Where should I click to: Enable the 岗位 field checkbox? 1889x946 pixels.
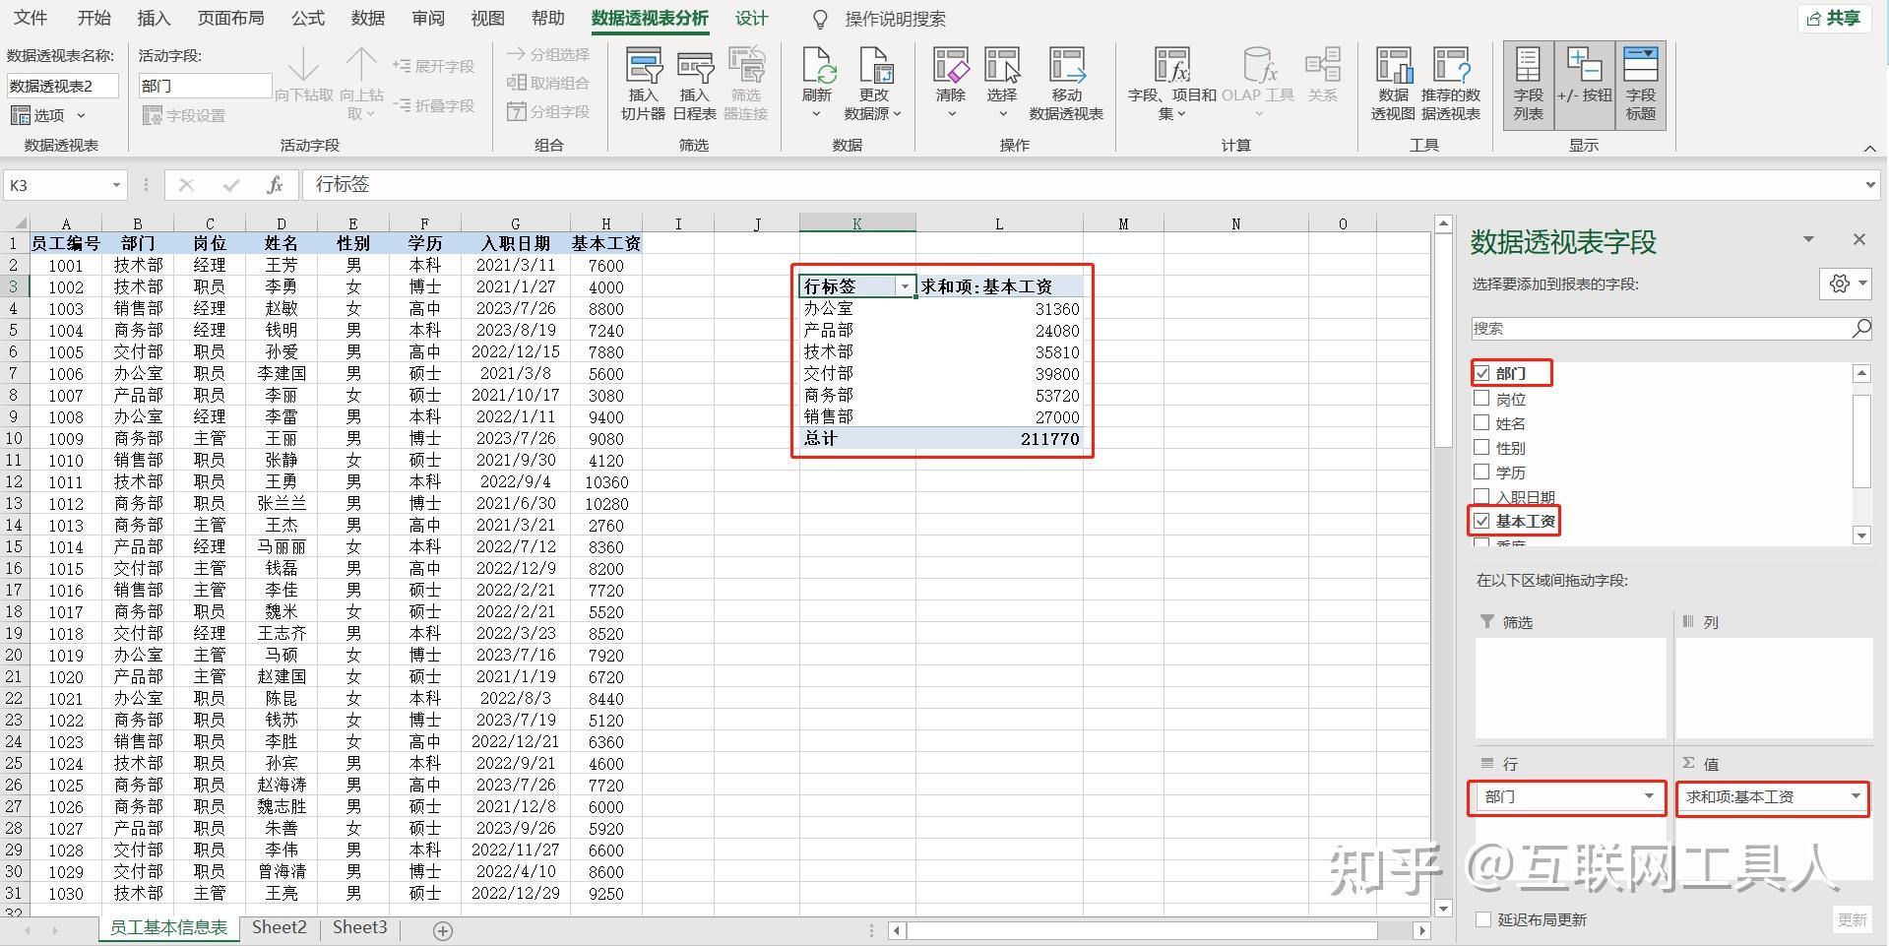[1481, 398]
